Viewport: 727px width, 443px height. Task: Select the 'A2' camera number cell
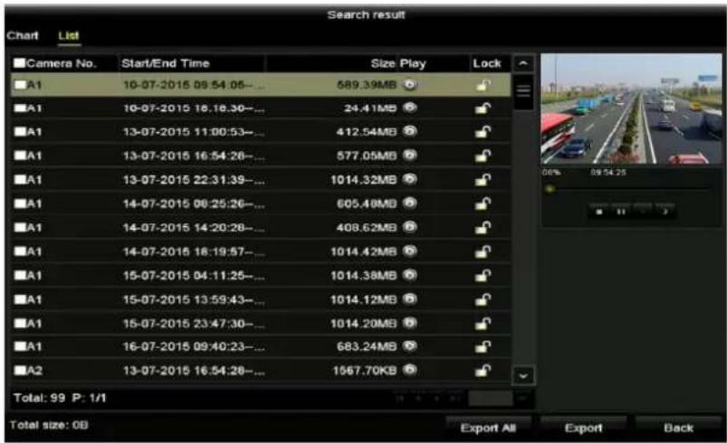tap(34, 371)
